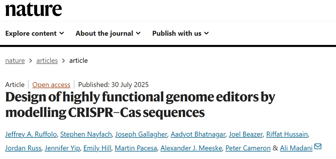Image resolution: width=336 pixels, height=159 pixels.
Task: Open Riffat Hussain author link
Action: click(x=287, y=134)
